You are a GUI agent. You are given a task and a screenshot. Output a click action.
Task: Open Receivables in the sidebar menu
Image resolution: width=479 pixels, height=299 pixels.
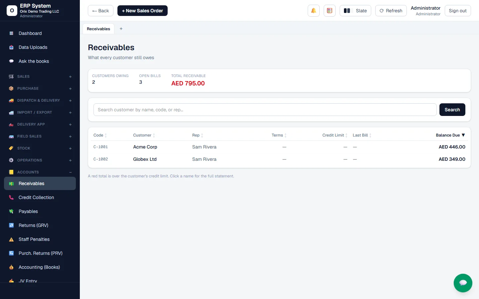[x=40, y=183]
